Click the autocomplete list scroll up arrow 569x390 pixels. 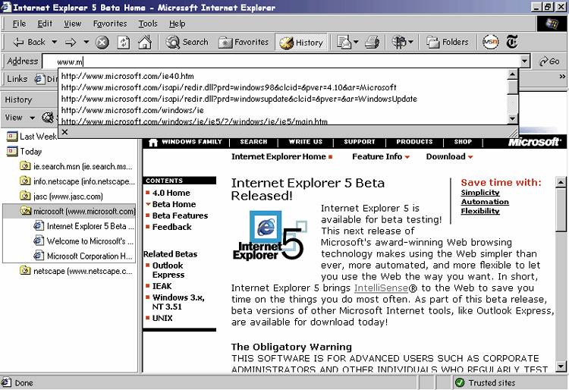[x=512, y=74]
